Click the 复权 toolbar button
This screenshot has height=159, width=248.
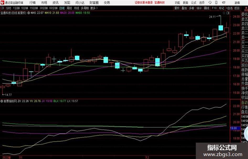tap(177, 8)
